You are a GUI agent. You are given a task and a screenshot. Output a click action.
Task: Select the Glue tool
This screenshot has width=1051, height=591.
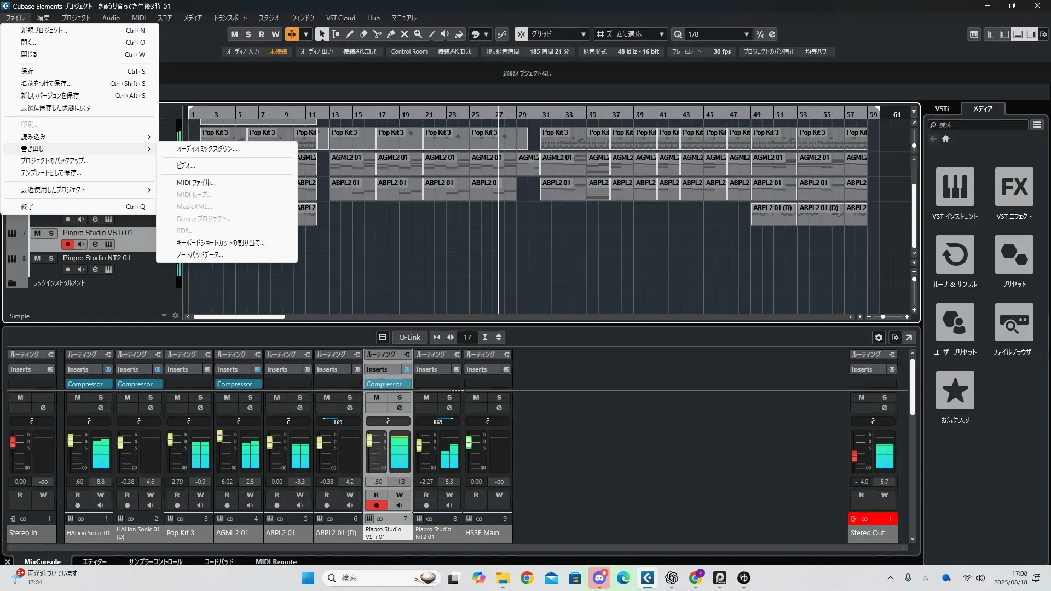coord(390,34)
